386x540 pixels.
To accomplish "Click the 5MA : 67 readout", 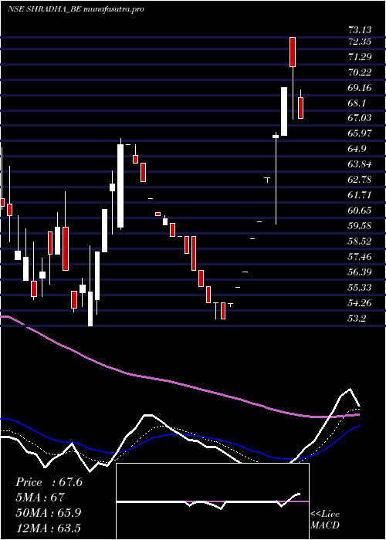I will 40,498.
